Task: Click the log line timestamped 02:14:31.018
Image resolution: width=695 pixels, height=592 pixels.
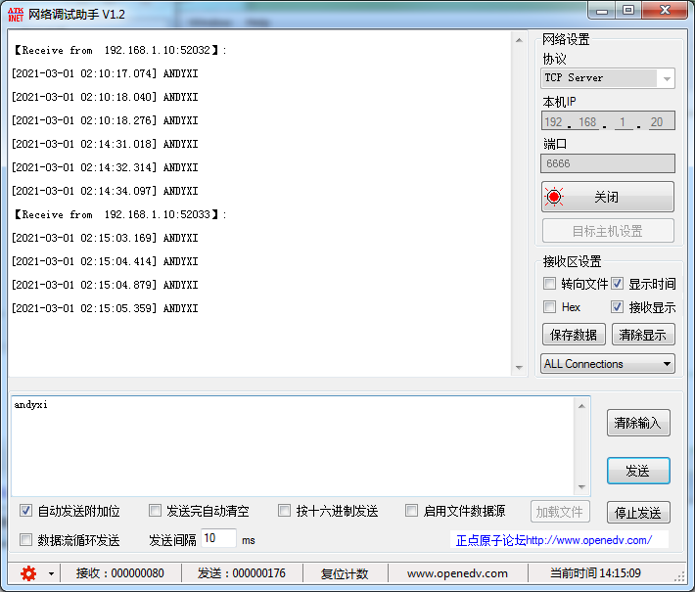Action: (x=105, y=144)
